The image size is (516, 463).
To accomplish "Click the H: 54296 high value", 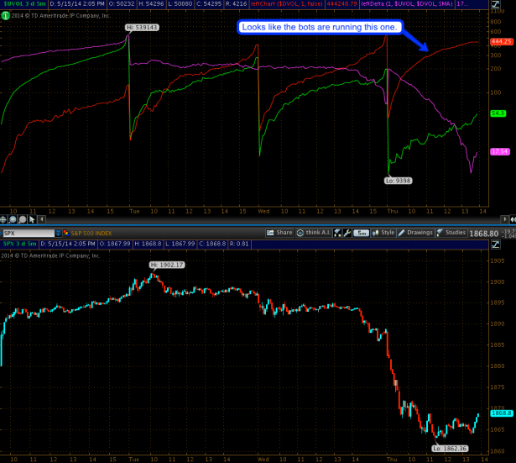I will (151, 4).
